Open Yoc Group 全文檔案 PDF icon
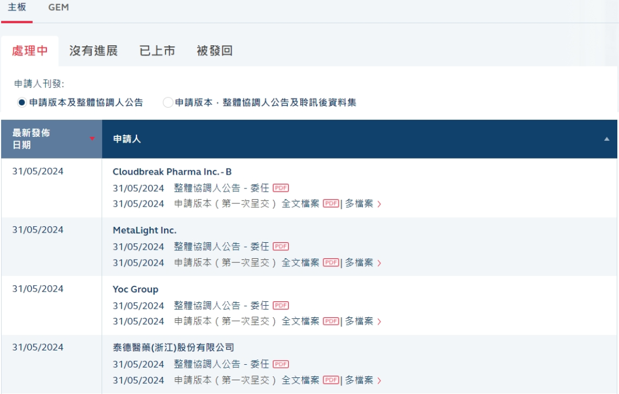 point(331,322)
